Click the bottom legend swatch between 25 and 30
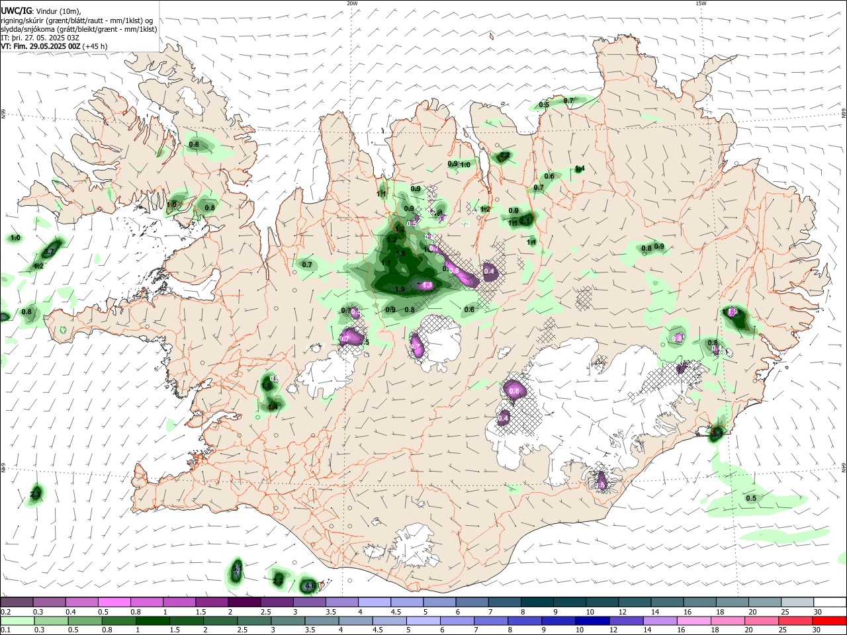Viewport: 847px width, 635px height. (794, 620)
